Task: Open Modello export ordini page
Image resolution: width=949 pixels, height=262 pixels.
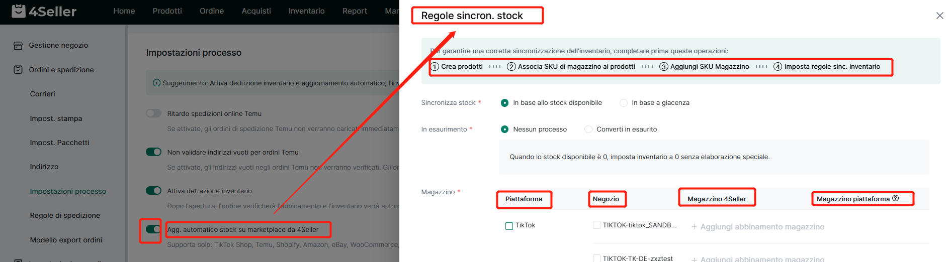Action: tap(66, 240)
